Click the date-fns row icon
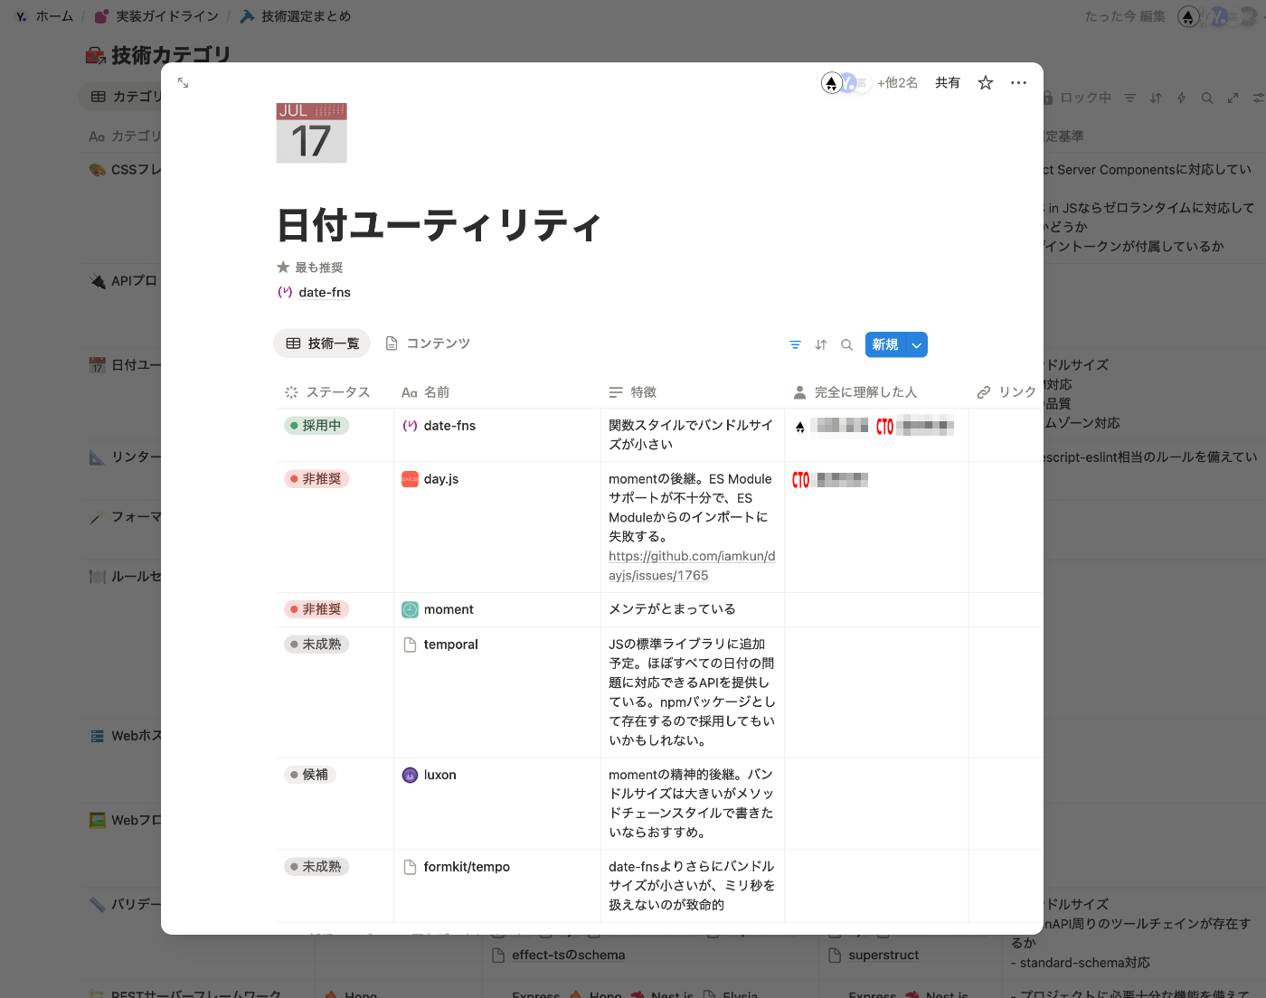This screenshot has width=1266, height=998. pyautogui.click(x=410, y=426)
